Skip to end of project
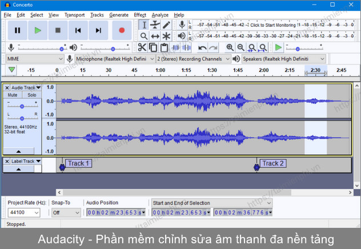 coord(98,30)
